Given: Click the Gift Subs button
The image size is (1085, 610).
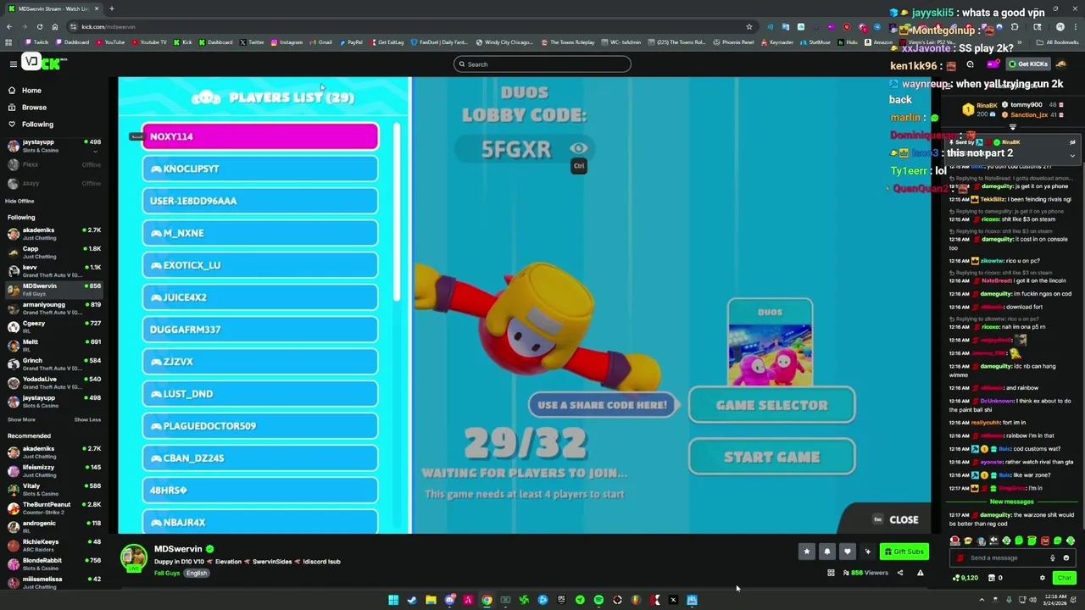Looking at the screenshot, I should coord(904,552).
